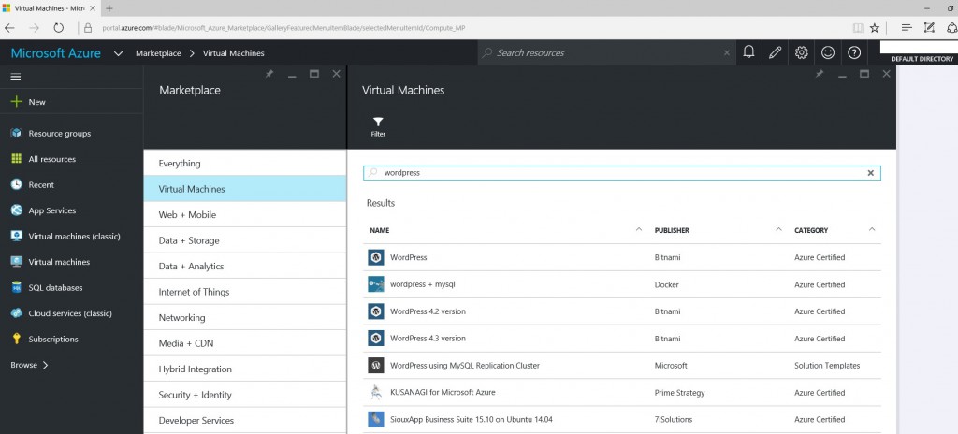Open WordPress 4.3 version result

point(622,338)
